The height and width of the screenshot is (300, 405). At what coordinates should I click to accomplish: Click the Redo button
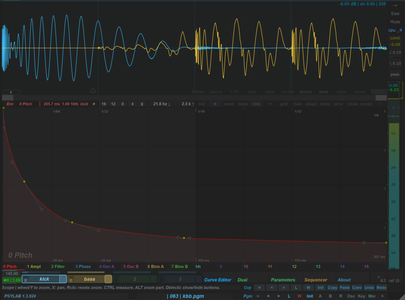[381, 287]
